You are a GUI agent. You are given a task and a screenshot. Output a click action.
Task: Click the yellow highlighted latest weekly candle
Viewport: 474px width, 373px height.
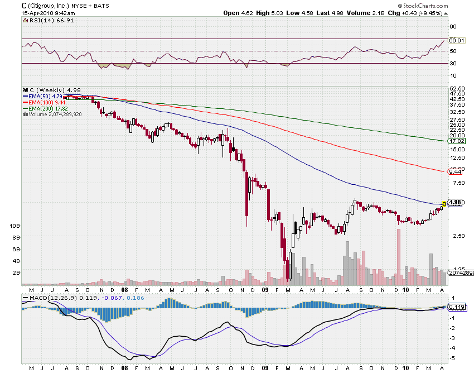click(444, 204)
